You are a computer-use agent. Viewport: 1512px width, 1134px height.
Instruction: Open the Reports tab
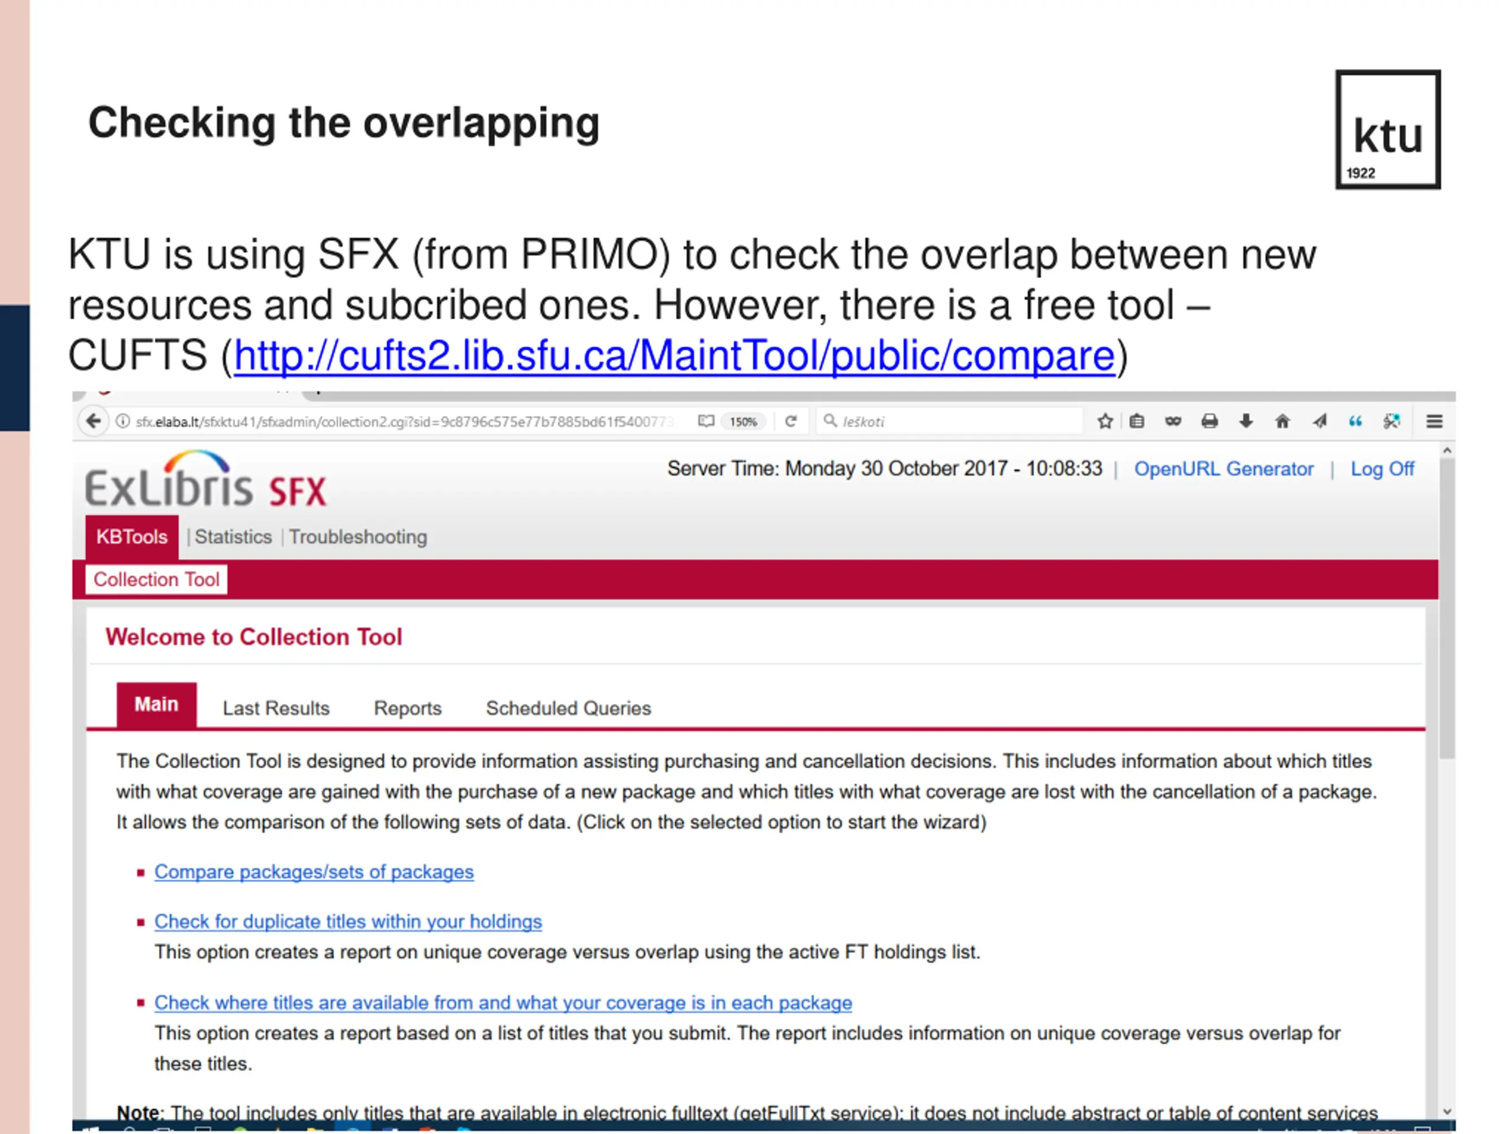pyautogui.click(x=408, y=708)
